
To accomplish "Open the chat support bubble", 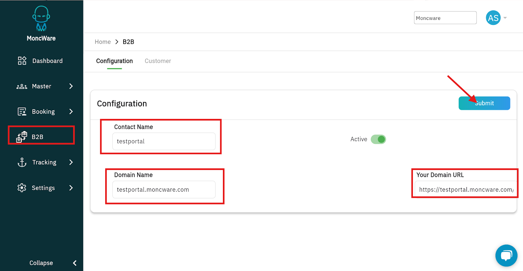I will [506, 256].
